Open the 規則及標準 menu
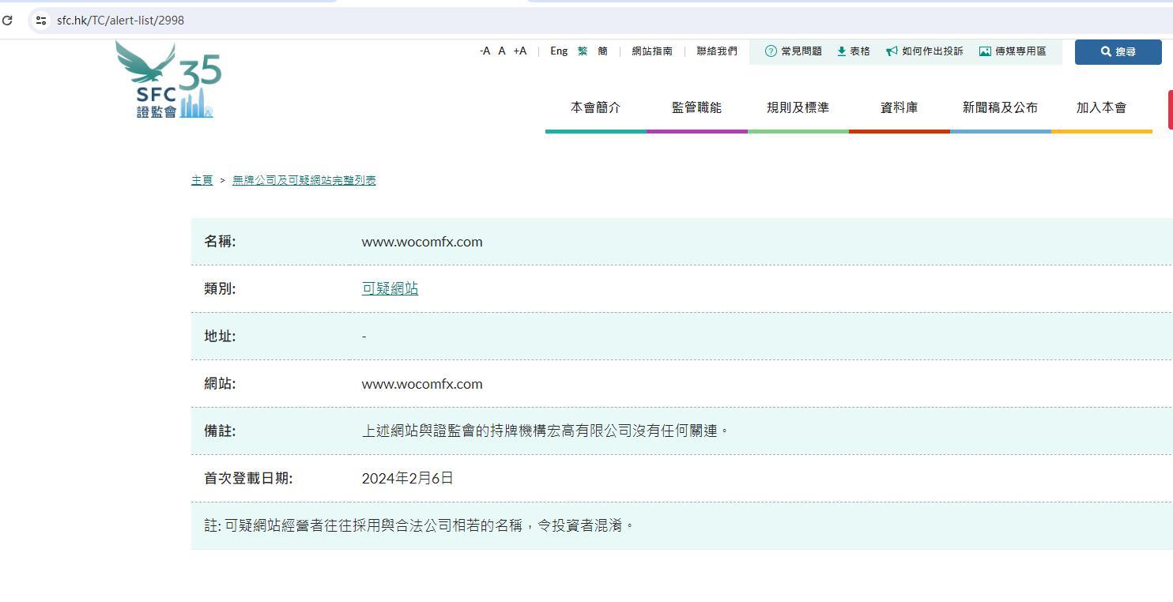 [x=798, y=108]
